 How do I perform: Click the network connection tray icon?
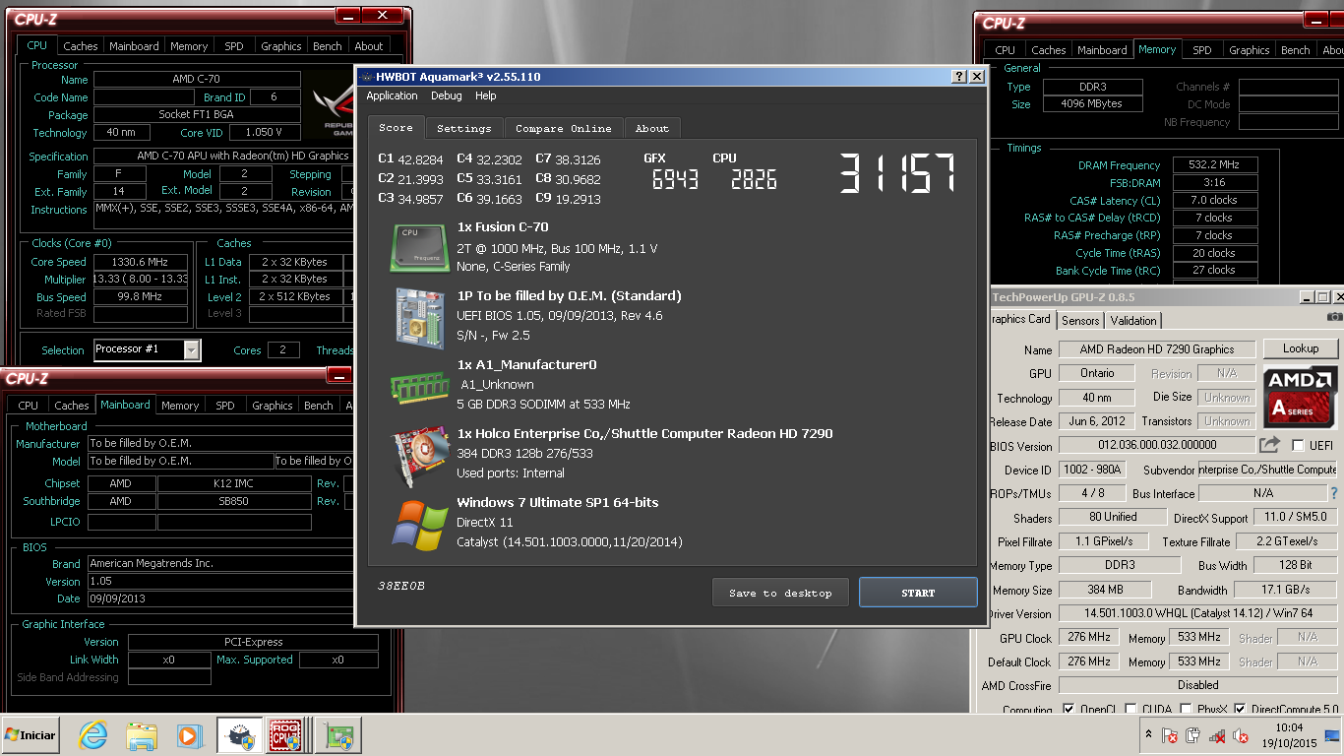click(x=1217, y=735)
